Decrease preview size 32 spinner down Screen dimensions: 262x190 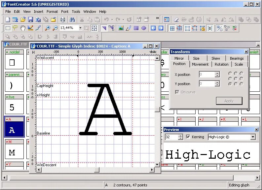180,138
